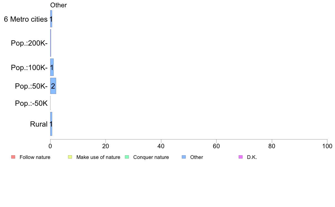Click the Conquer nature green legend swatch
335x207 pixels.
[127, 157]
